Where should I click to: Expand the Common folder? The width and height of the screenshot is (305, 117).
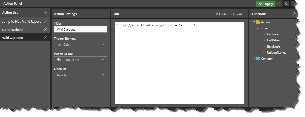coord(254,59)
